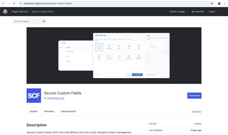Click the Secure Custom Fields title

63,93
